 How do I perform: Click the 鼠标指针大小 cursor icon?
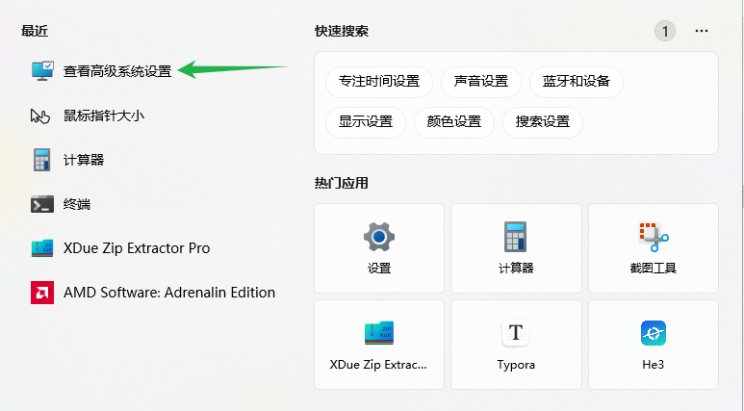40,116
